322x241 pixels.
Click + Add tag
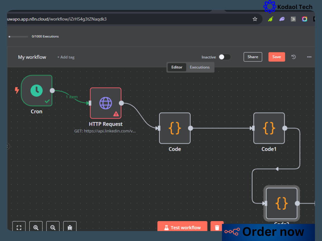click(x=66, y=57)
